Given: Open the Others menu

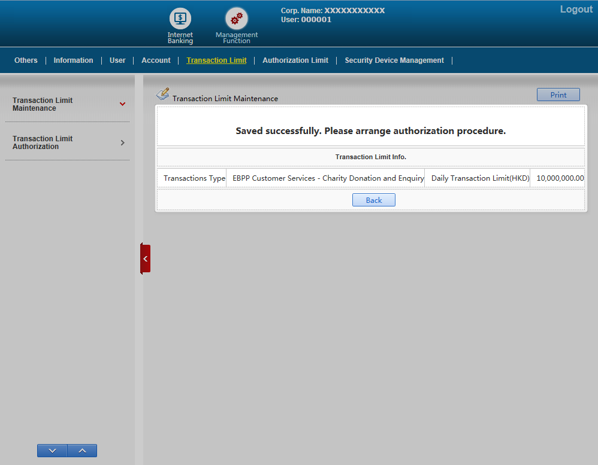Looking at the screenshot, I should click(26, 60).
